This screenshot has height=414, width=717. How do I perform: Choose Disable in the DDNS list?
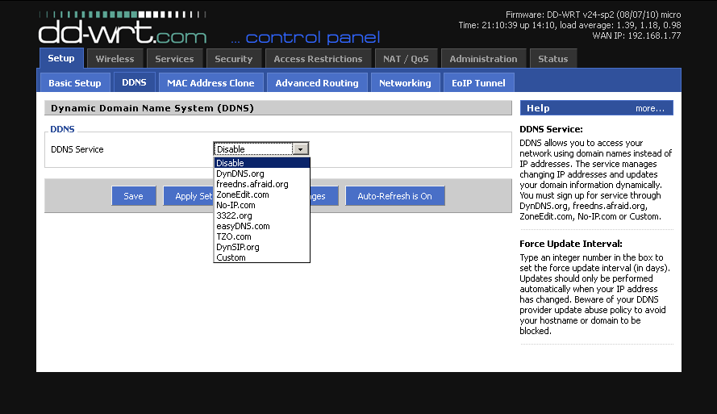click(261, 163)
